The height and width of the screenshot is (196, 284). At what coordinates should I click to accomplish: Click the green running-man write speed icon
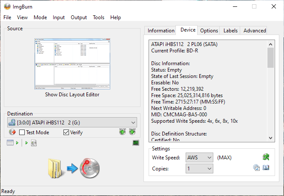(266, 157)
